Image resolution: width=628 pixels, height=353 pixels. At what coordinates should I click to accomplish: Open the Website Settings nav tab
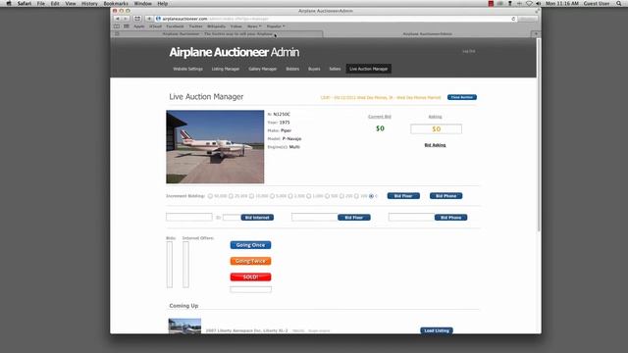tap(187, 69)
